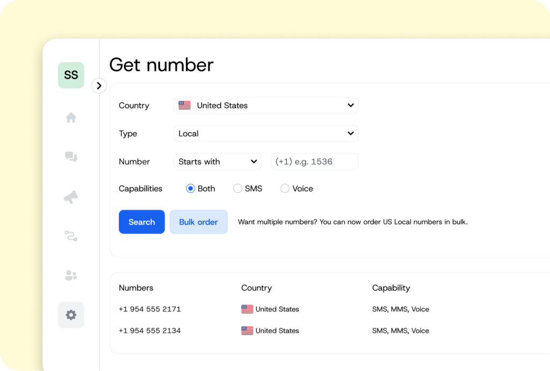Click the Capability column header
The image size is (550, 371).
click(391, 288)
